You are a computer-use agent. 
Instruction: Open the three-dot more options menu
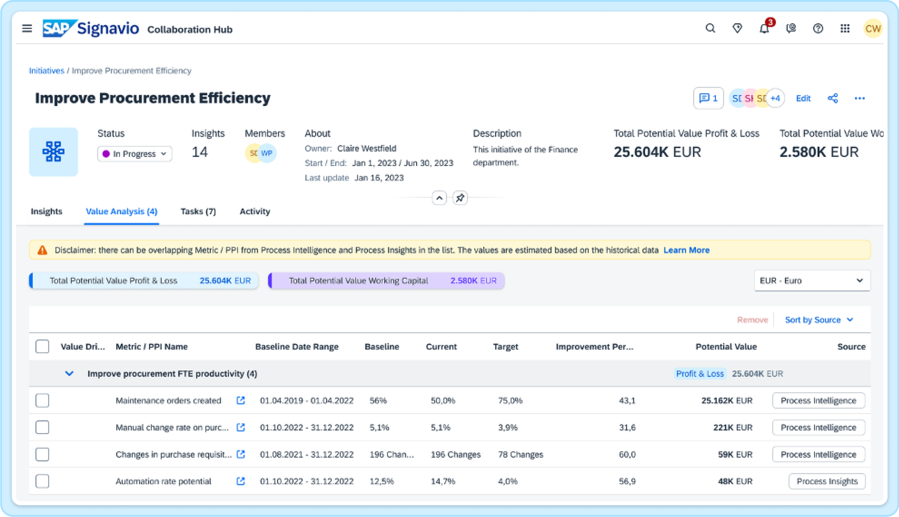click(x=859, y=98)
